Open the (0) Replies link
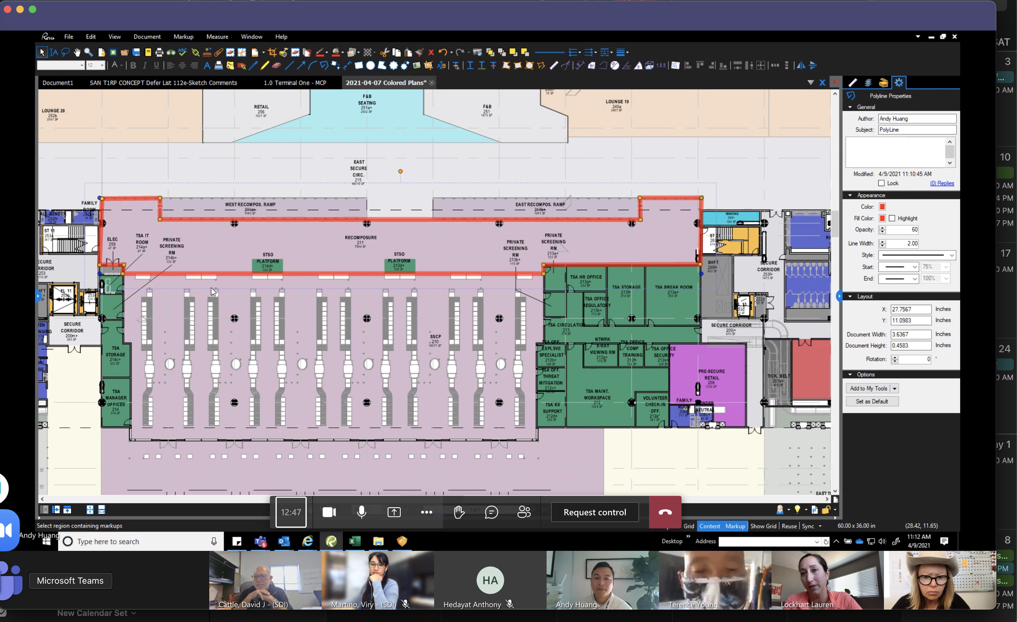1017x622 pixels. pos(941,183)
